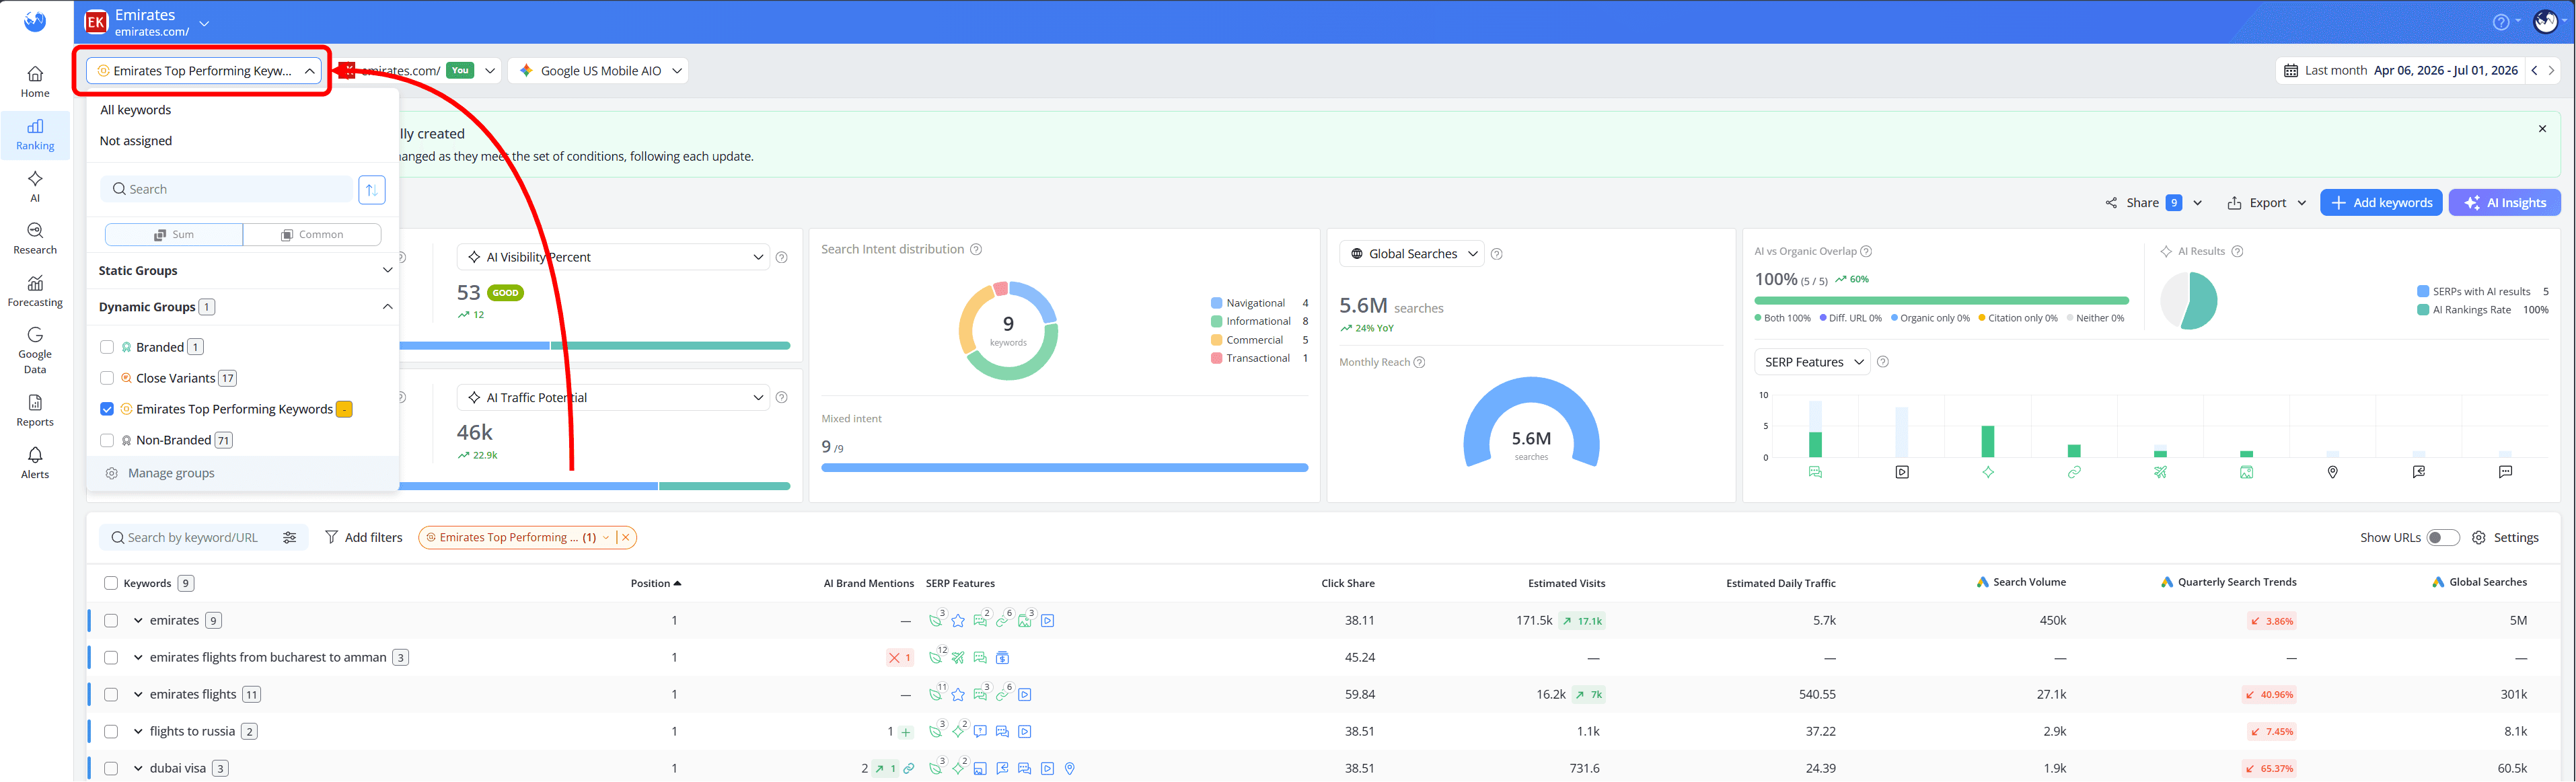Select 'emirates flights from bucharest to amman' checkbox
Screen dimensions: 2576x782
pos(111,658)
